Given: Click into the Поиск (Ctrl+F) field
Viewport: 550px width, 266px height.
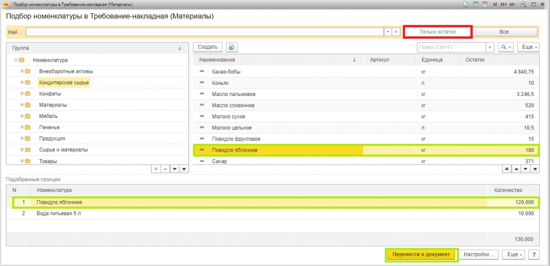Looking at the screenshot, I should (x=451, y=47).
